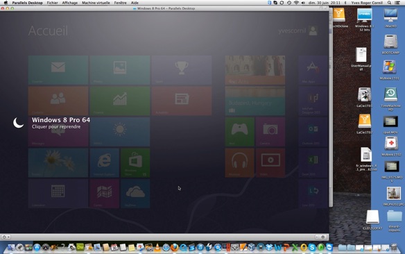Select the BOOTCAMP drive on desktop
Image resolution: width=405 pixels, height=254 pixels.
(x=390, y=44)
